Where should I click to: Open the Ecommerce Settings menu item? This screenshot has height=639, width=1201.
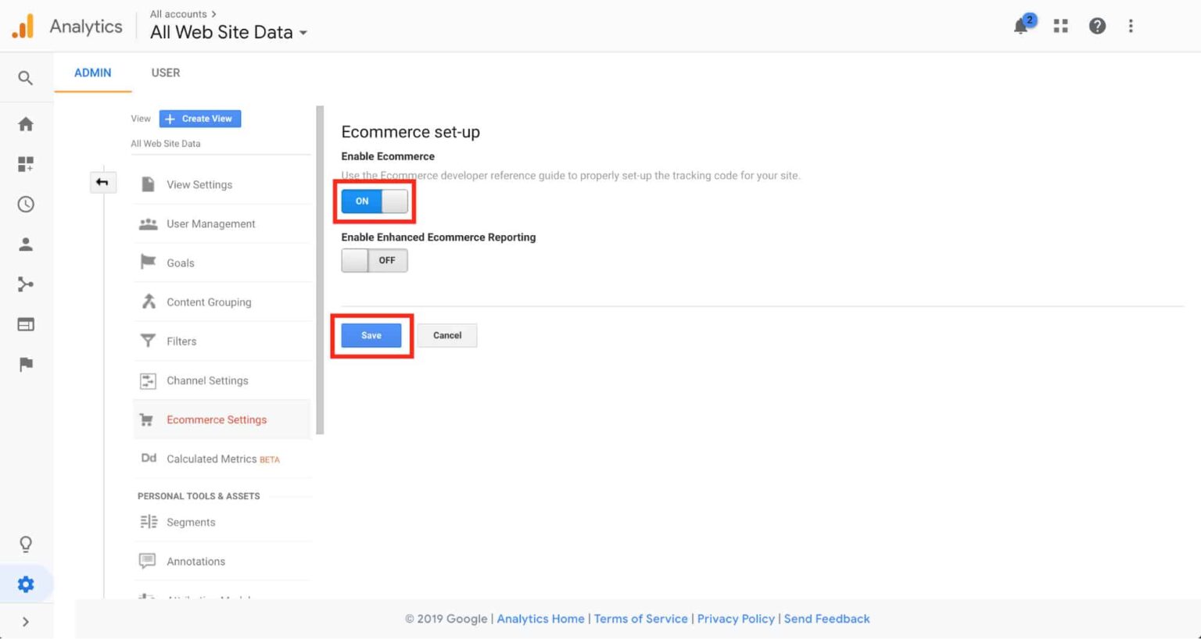pos(216,419)
